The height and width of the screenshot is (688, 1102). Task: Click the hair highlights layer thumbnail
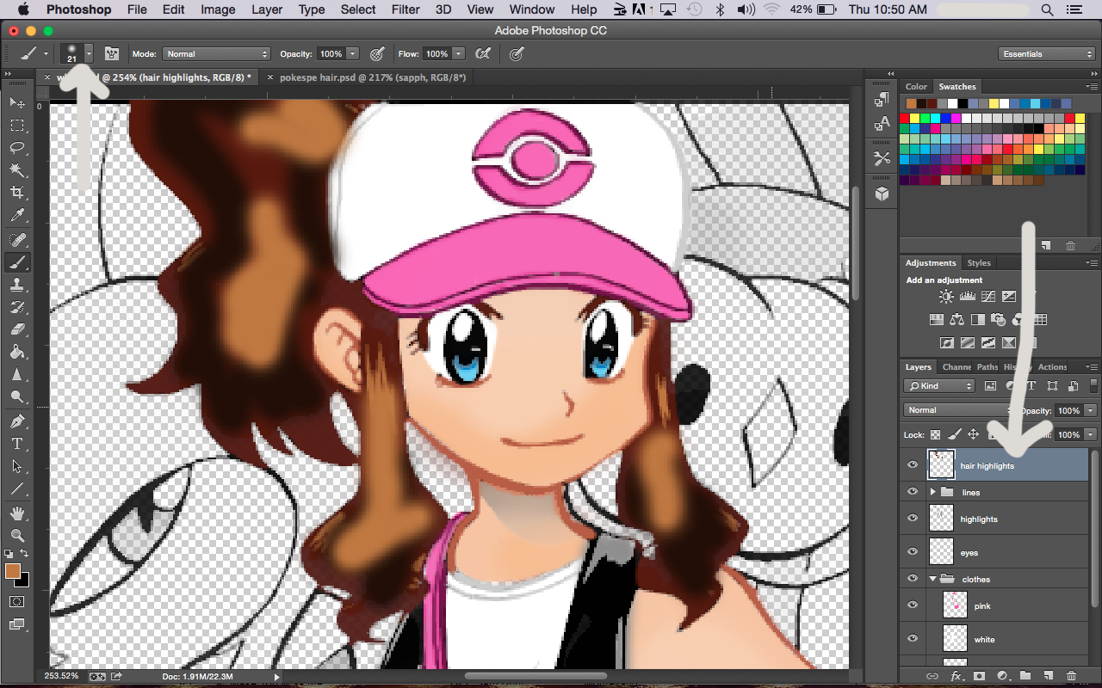(942, 465)
